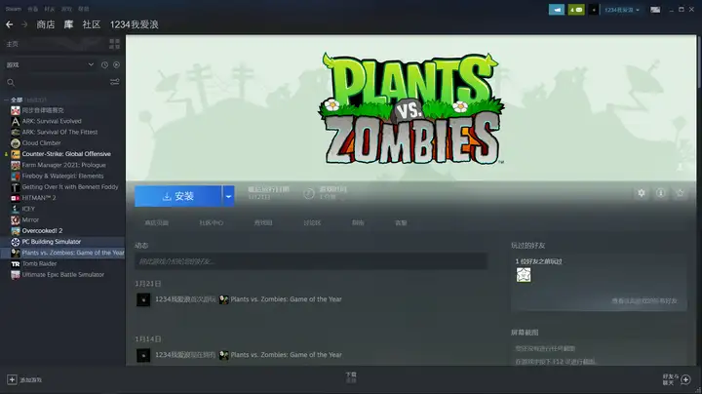
Task: Open the 讨论区 game link
Action: (x=312, y=222)
